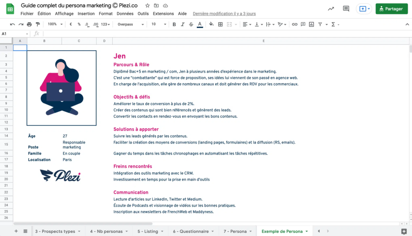This screenshot has height=236, width=412.
Task: Toggle strikethrough formatting
Action: [x=191, y=24]
